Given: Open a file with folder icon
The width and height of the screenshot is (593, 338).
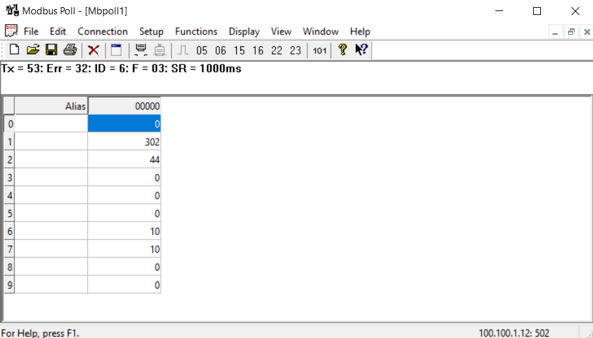Looking at the screenshot, I should (33, 50).
